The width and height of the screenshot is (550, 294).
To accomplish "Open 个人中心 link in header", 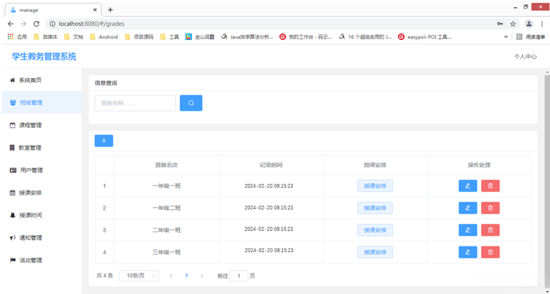I will pos(525,57).
